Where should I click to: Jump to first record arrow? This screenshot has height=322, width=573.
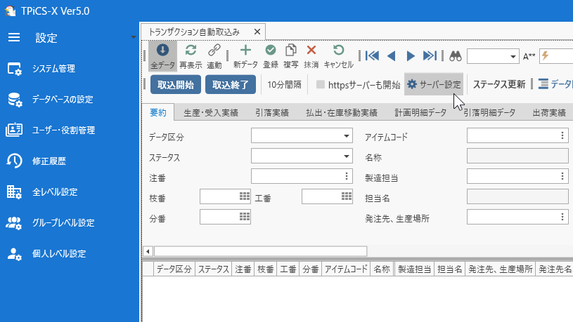click(x=372, y=56)
